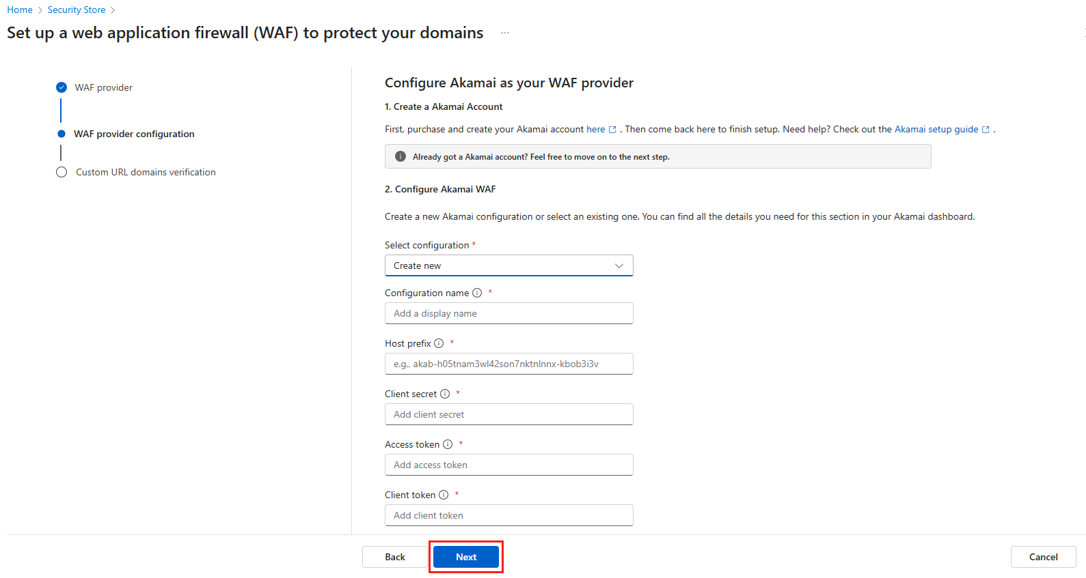Click the Configuration name info icon

pyautogui.click(x=477, y=293)
